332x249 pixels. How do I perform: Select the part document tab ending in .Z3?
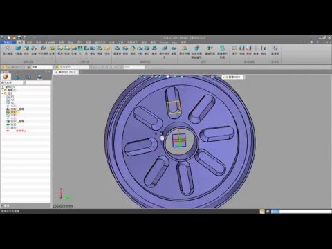66,72
